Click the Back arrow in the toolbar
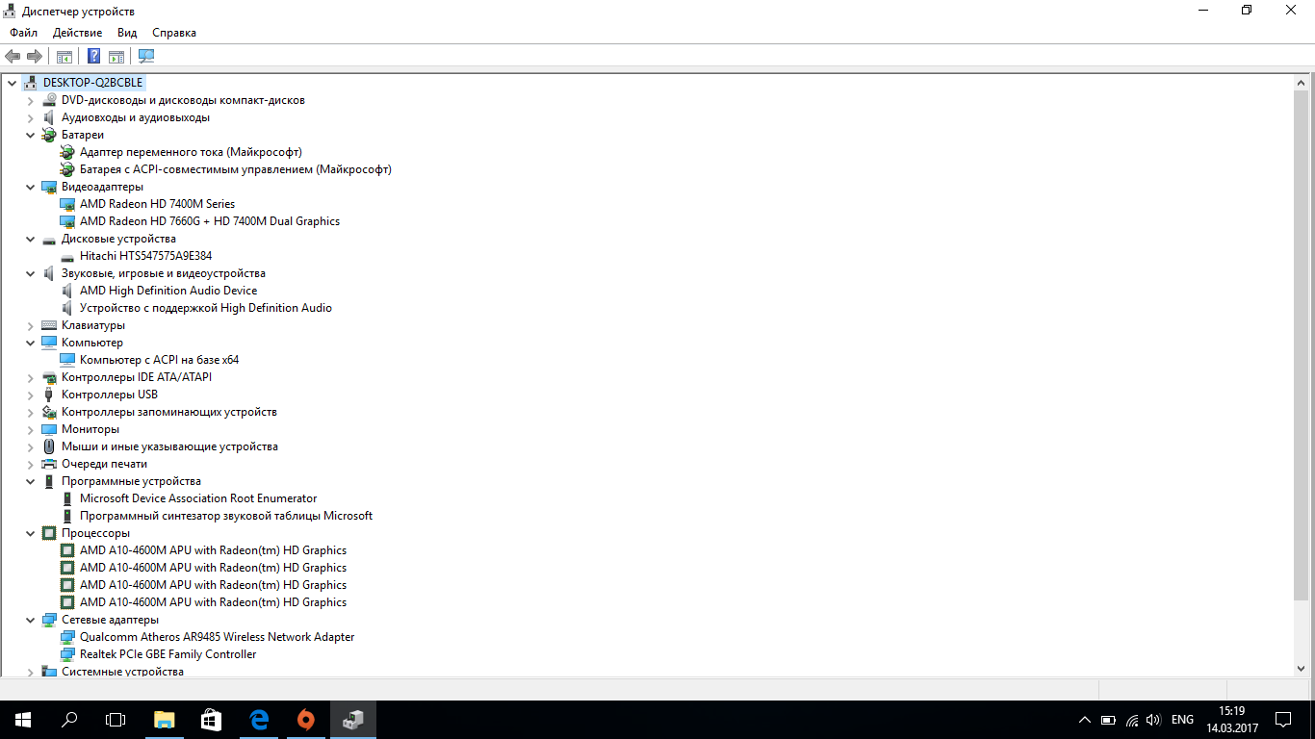The height and width of the screenshot is (739, 1315). (13, 57)
